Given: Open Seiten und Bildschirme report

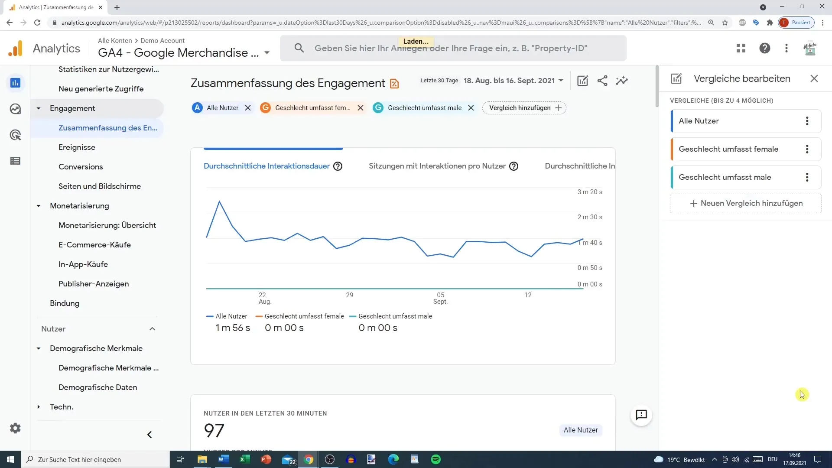Looking at the screenshot, I should [100, 186].
